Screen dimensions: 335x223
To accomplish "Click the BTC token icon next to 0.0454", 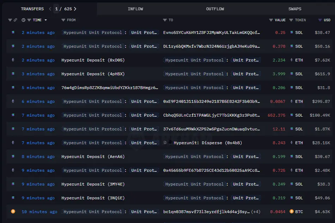I will pyautogui.click(x=291, y=212).
